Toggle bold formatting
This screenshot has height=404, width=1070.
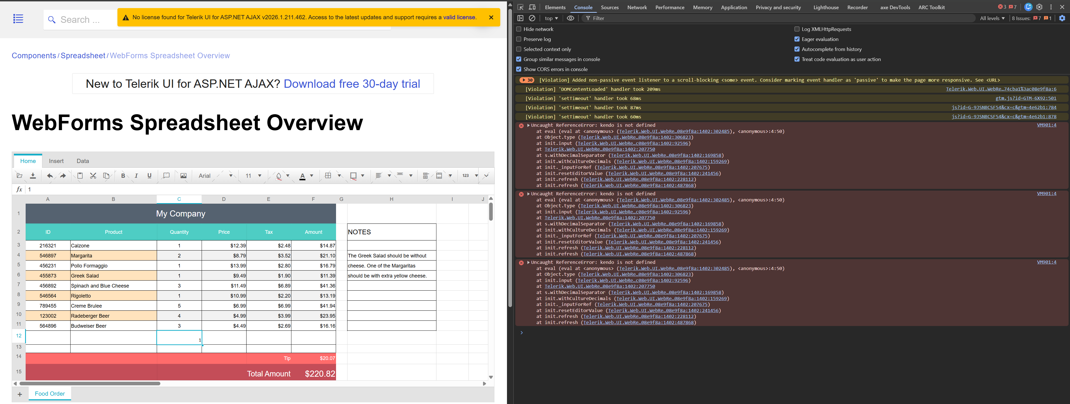pos(123,176)
